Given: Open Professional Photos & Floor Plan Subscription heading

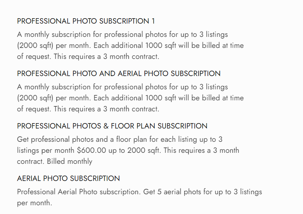Looking at the screenshot, I should (112, 126).
